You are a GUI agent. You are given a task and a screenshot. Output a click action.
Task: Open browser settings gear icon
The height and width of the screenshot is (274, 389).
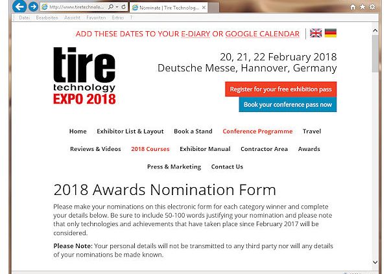[x=372, y=6]
